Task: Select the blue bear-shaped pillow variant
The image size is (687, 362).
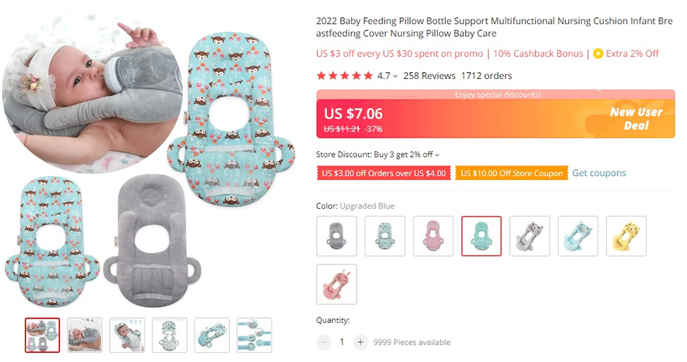Action: point(577,236)
